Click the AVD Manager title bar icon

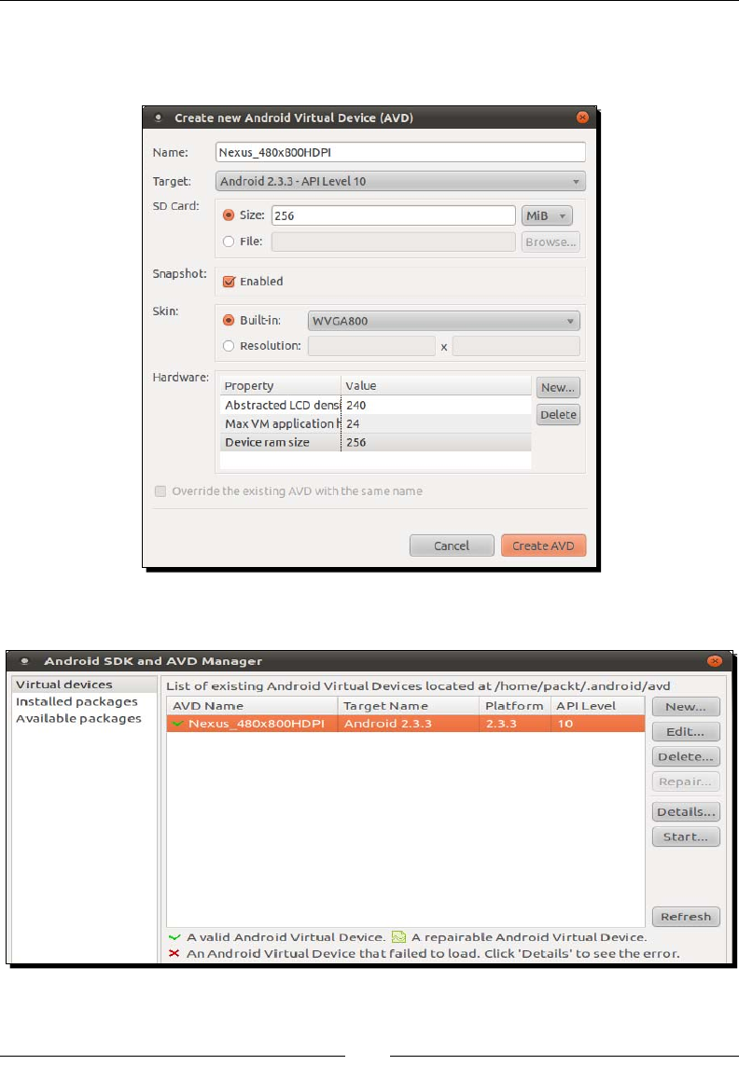(25, 661)
